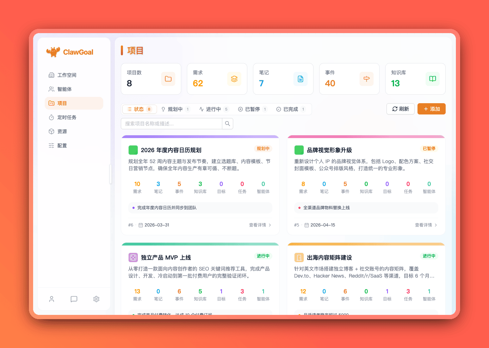Viewport: 489px width, 348px height.
Task: Open 工作空间 in the sidebar
Action: 74,75
